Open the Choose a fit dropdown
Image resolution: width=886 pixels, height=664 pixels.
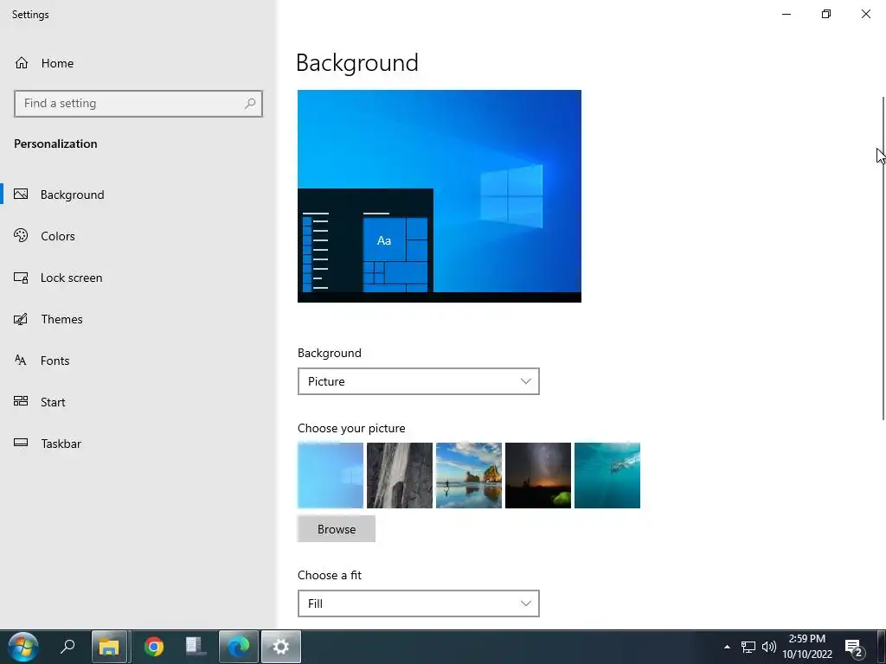(419, 603)
